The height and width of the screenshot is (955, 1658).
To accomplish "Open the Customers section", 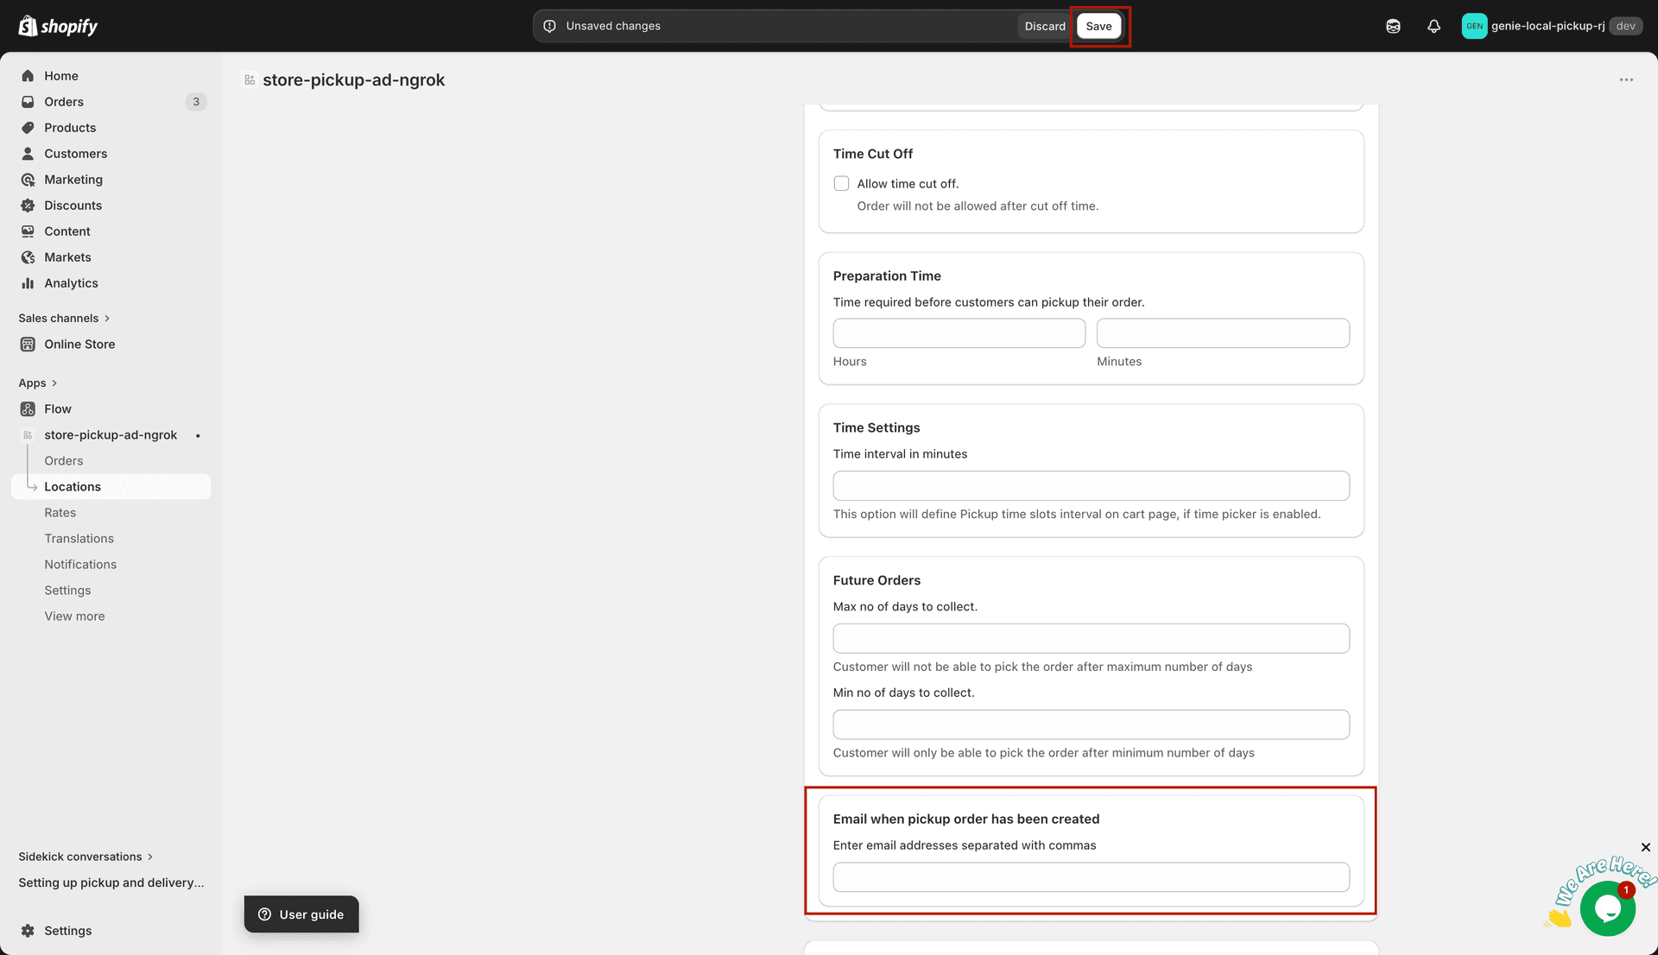I will [76, 153].
